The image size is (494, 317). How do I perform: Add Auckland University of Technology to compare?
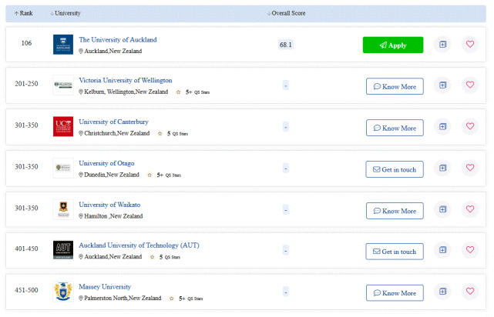pyautogui.click(x=442, y=252)
